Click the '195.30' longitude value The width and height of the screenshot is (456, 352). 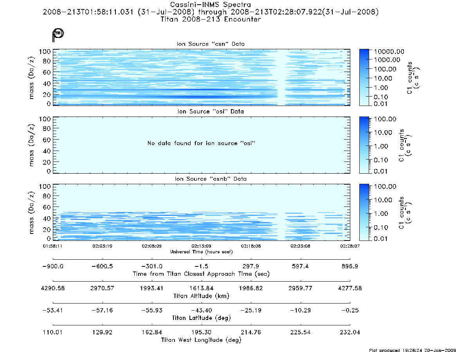201,332
